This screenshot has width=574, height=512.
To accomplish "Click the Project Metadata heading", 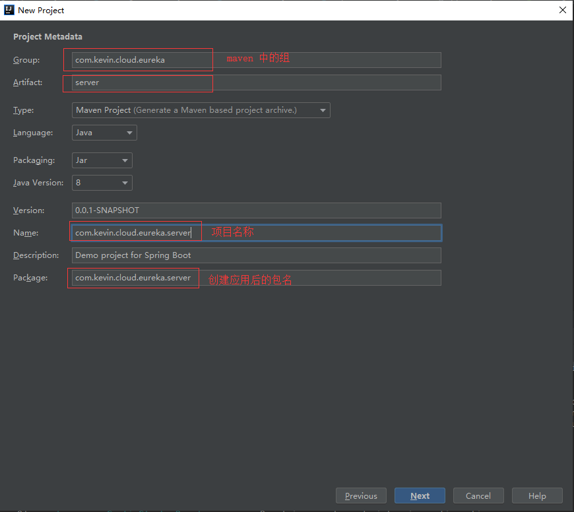I will coord(48,36).
